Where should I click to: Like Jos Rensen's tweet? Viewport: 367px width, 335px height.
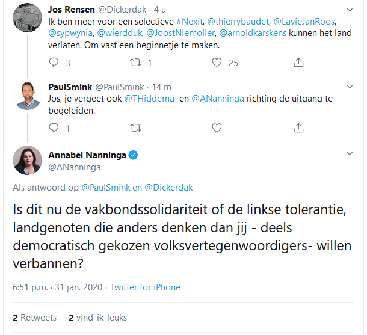pos(218,63)
